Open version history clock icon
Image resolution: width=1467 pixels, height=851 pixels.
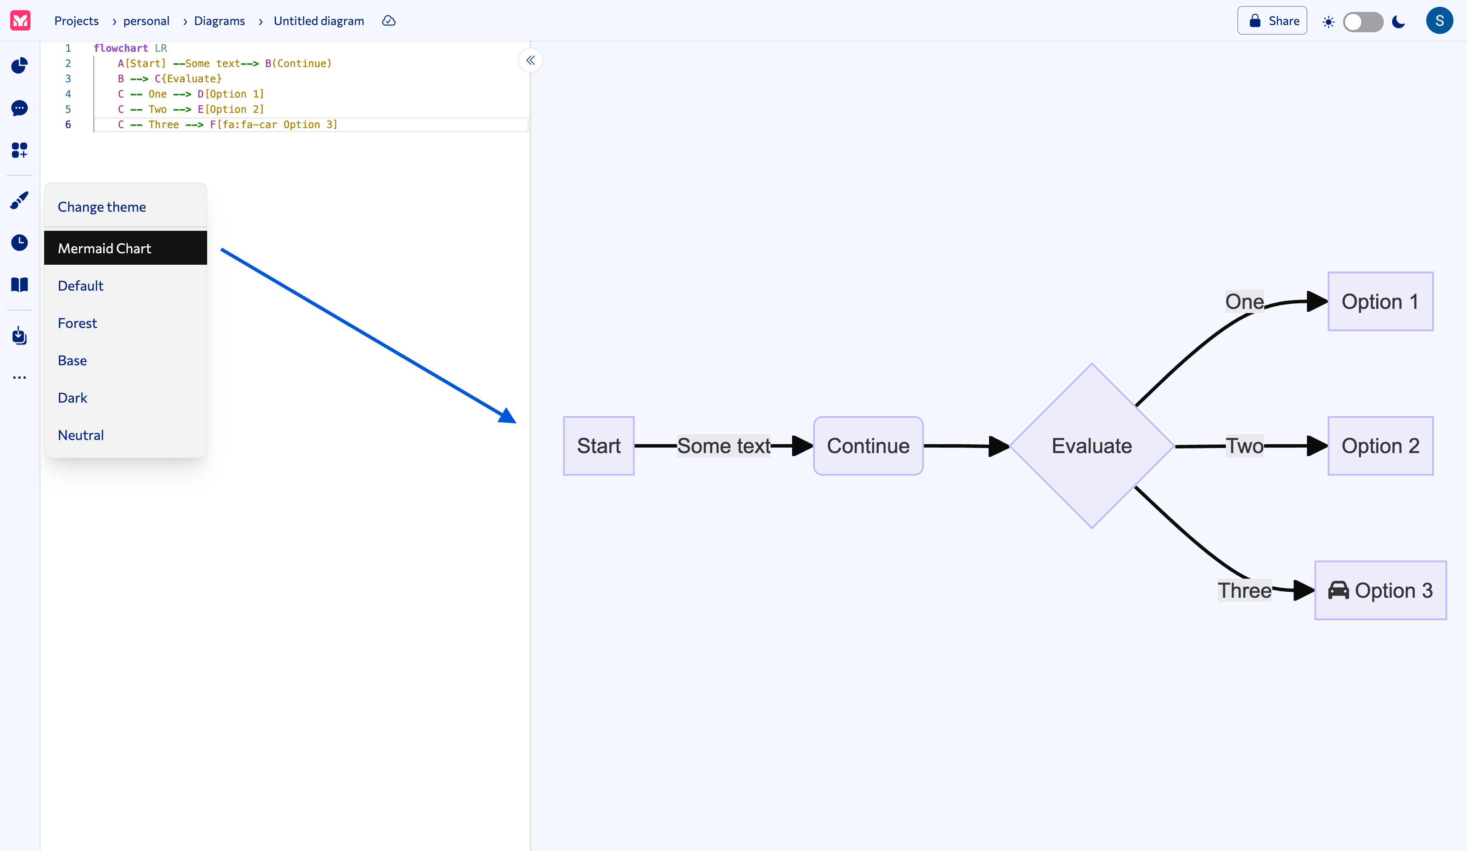point(19,243)
